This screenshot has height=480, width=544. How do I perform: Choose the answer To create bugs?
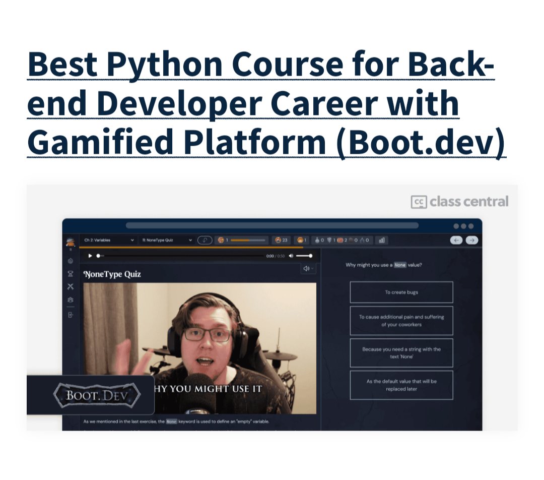pyautogui.click(x=401, y=292)
